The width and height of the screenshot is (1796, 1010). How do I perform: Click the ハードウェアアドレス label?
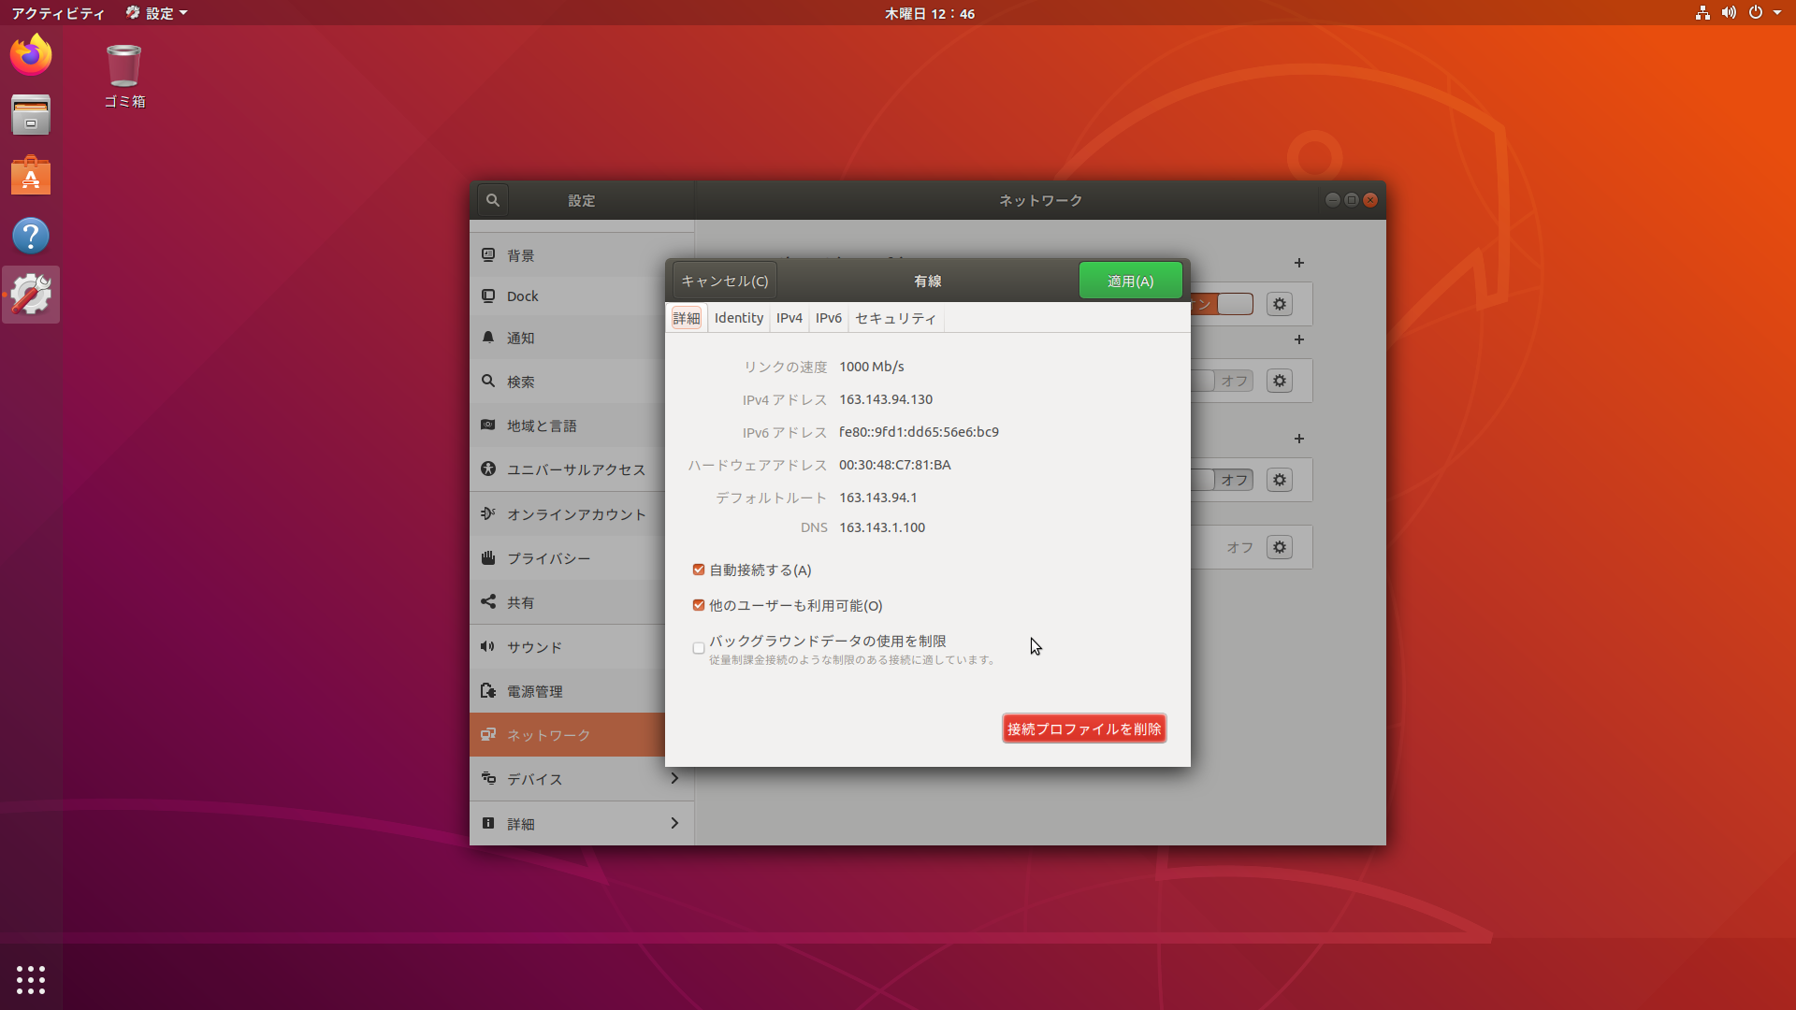coord(758,465)
